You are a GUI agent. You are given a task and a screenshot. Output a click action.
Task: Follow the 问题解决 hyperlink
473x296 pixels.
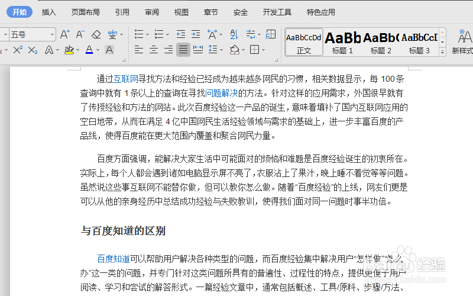click(x=221, y=93)
